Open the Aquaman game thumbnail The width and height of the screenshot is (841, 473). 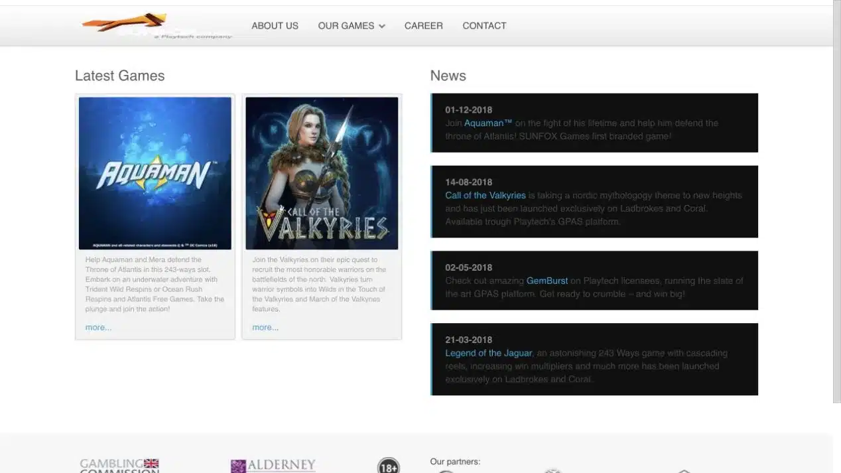click(155, 173)
